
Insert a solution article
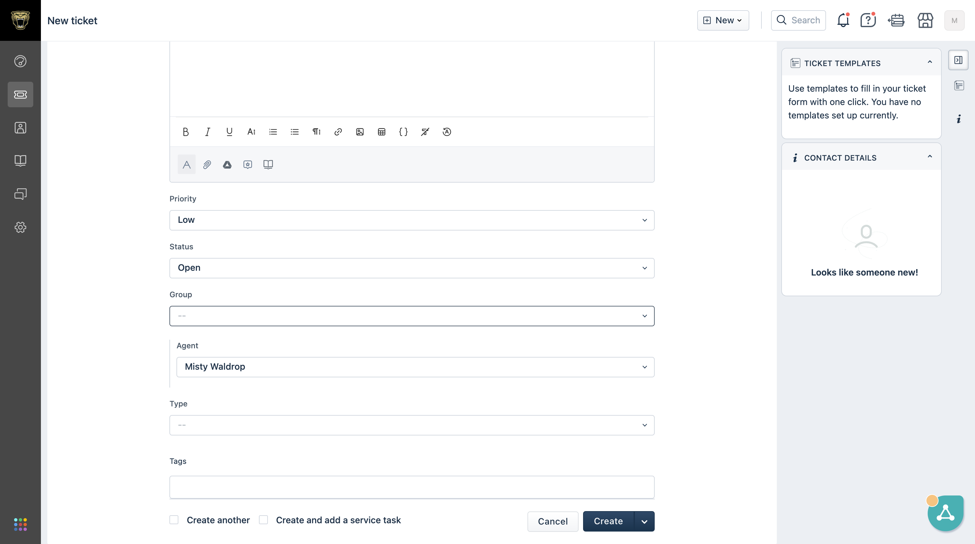[268, 164]
